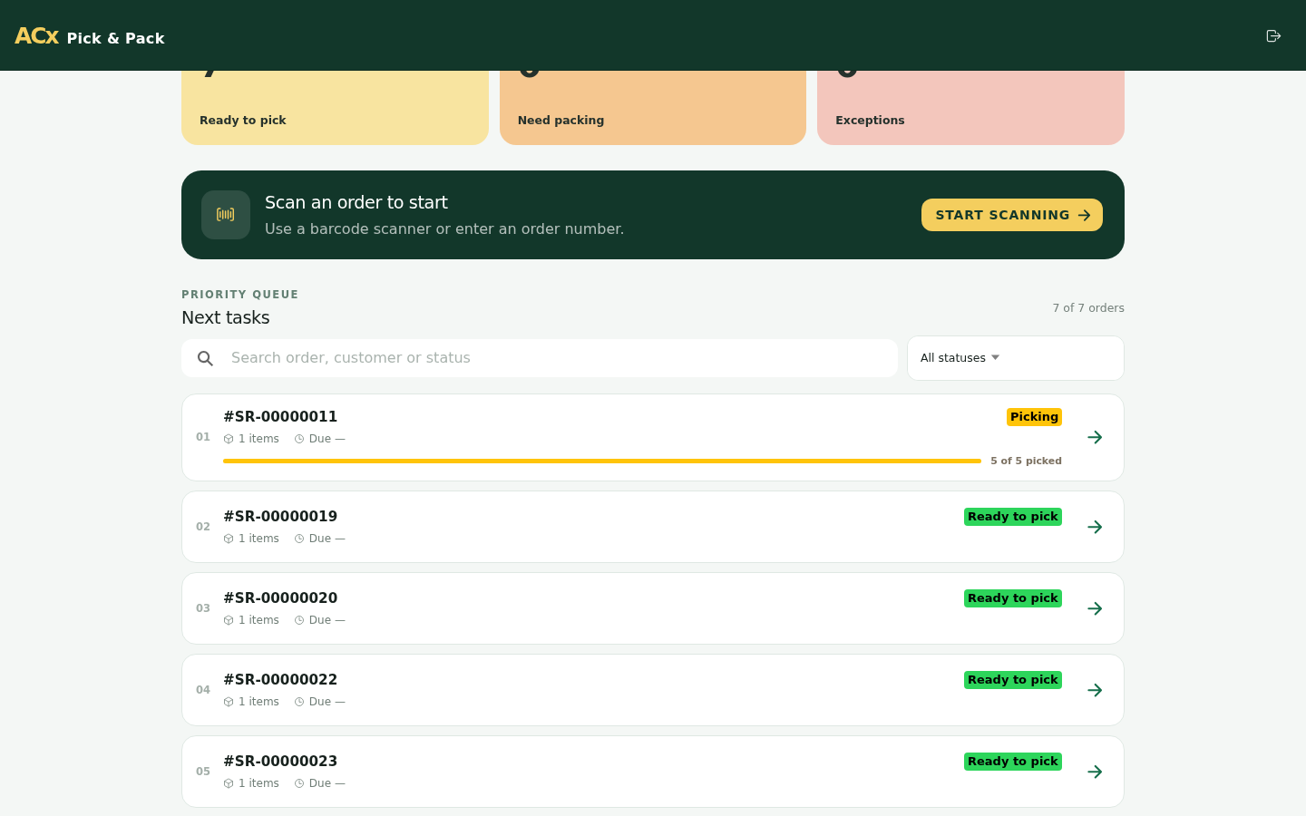Focus the search order input field

pyautogui.click(x=540, y=358)
